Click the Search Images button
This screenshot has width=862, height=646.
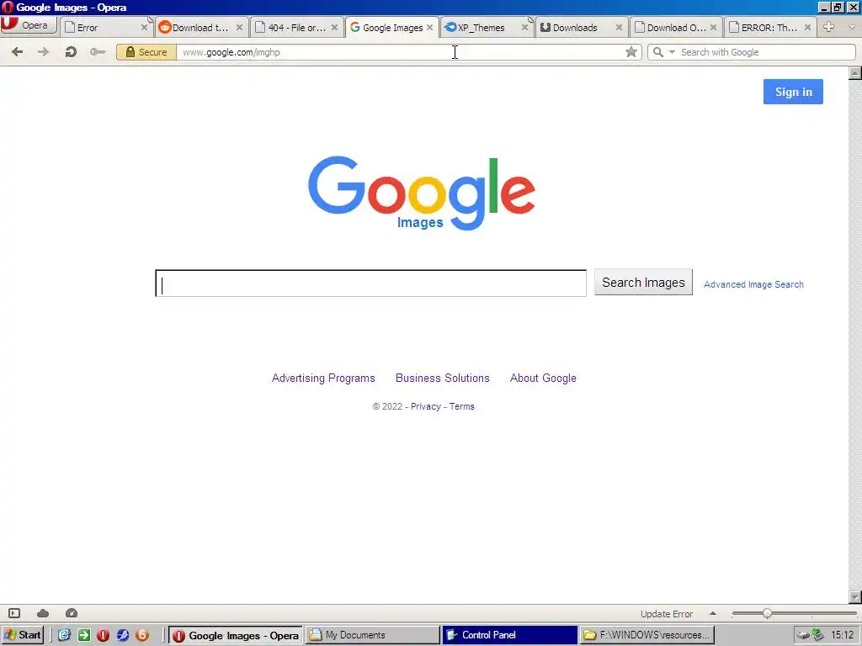(x=643, y=283)
